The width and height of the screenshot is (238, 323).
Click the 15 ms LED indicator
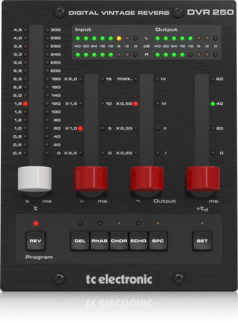(102, 79)
